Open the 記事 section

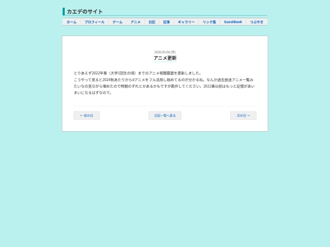point(166,22)
